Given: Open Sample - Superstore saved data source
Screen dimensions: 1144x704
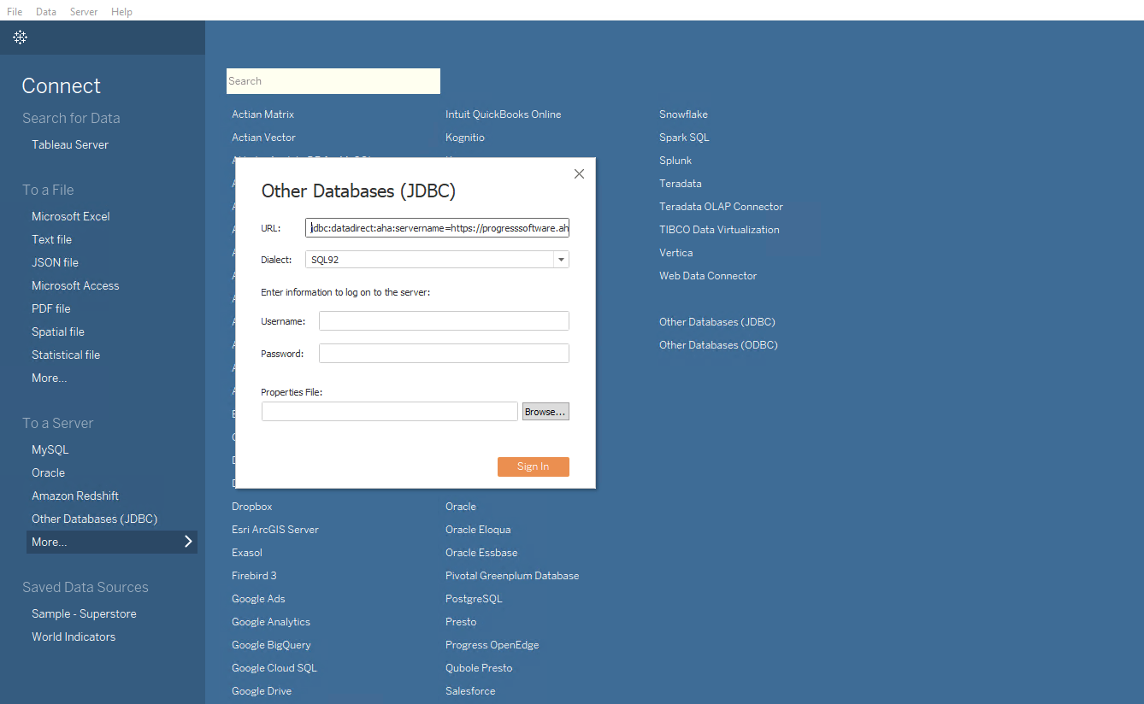Looking at the screenshot, I should point(84,613).
